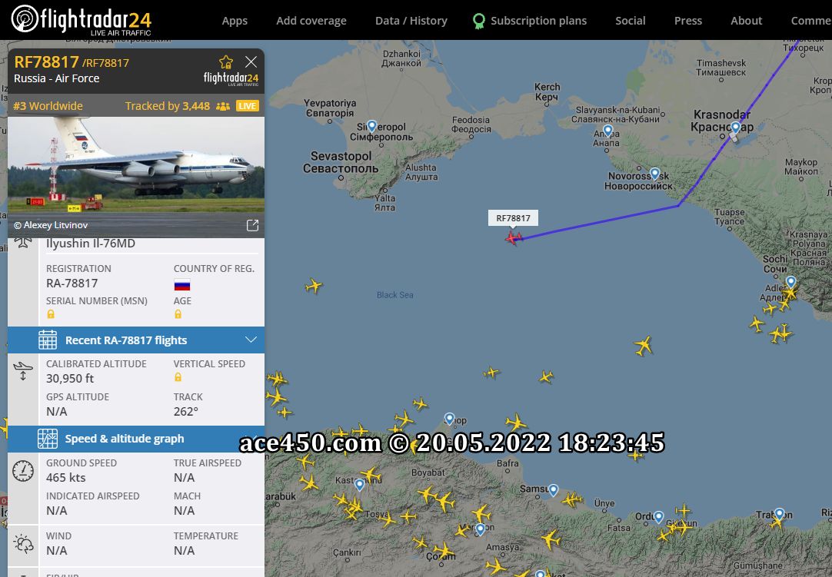Open aircraft photo in external link icon
832x577 pixels.
[252, 225]
